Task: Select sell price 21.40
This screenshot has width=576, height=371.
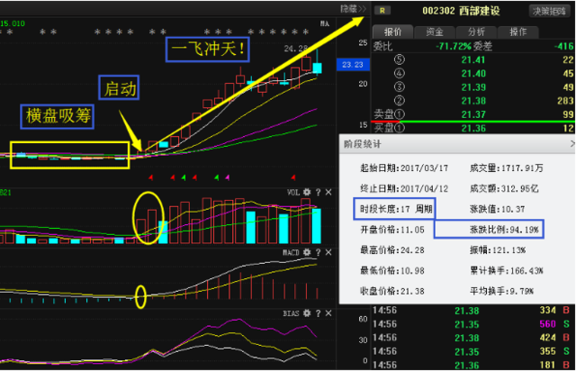Action: pos(473,74)
